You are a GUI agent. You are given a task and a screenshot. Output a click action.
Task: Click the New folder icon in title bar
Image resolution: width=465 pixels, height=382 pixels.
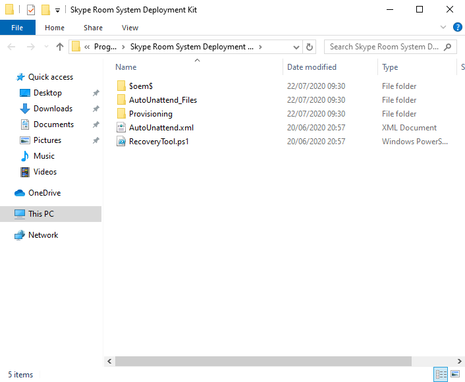(x=45, y=10)
